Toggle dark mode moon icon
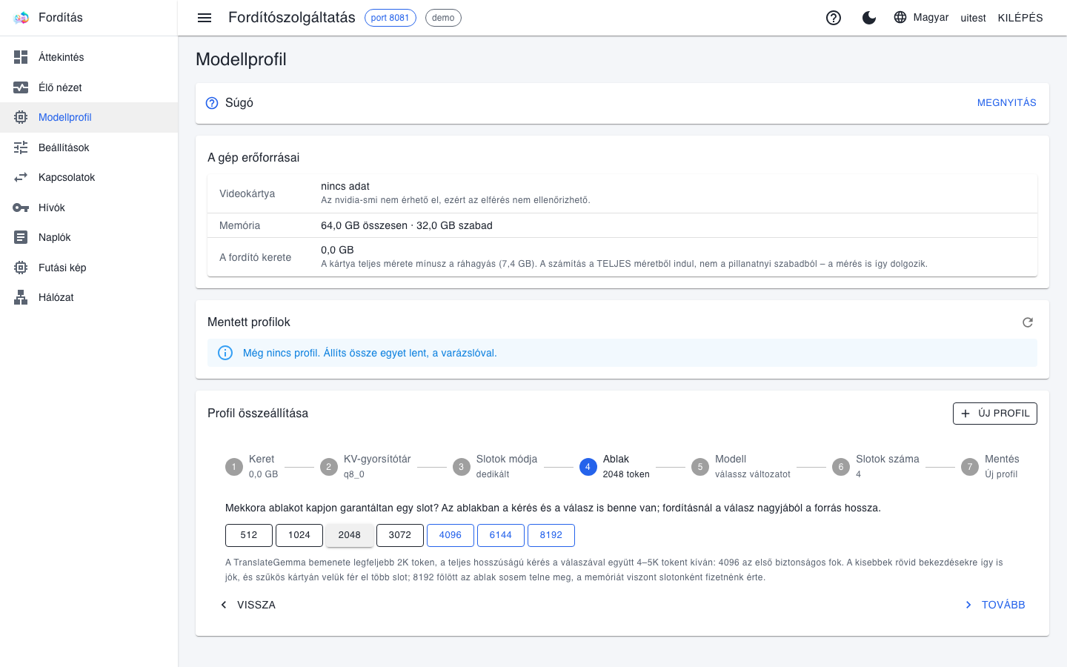The width and height of the screenshot is (1067, 667). pyautogui.click(x=869, y=18)
